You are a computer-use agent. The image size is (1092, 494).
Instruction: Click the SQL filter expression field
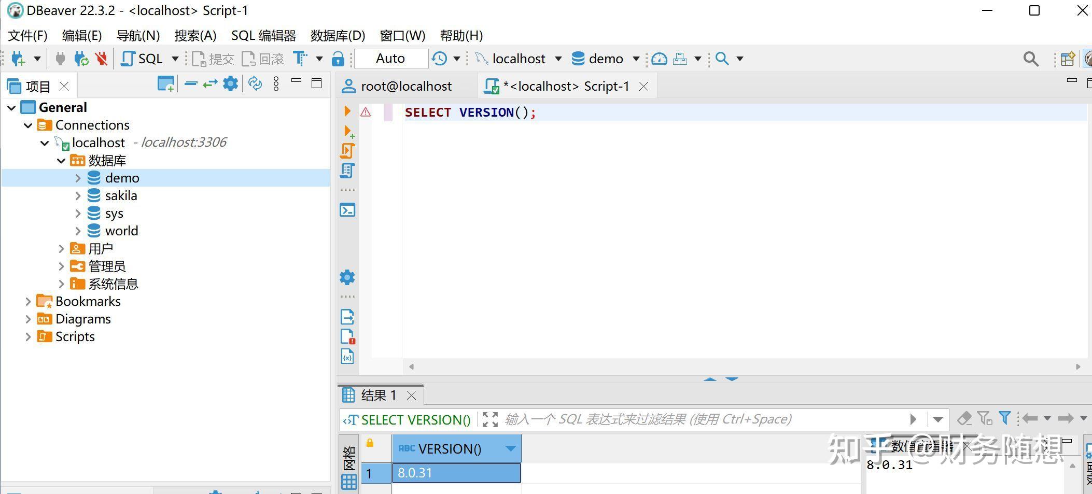(705, 419)
